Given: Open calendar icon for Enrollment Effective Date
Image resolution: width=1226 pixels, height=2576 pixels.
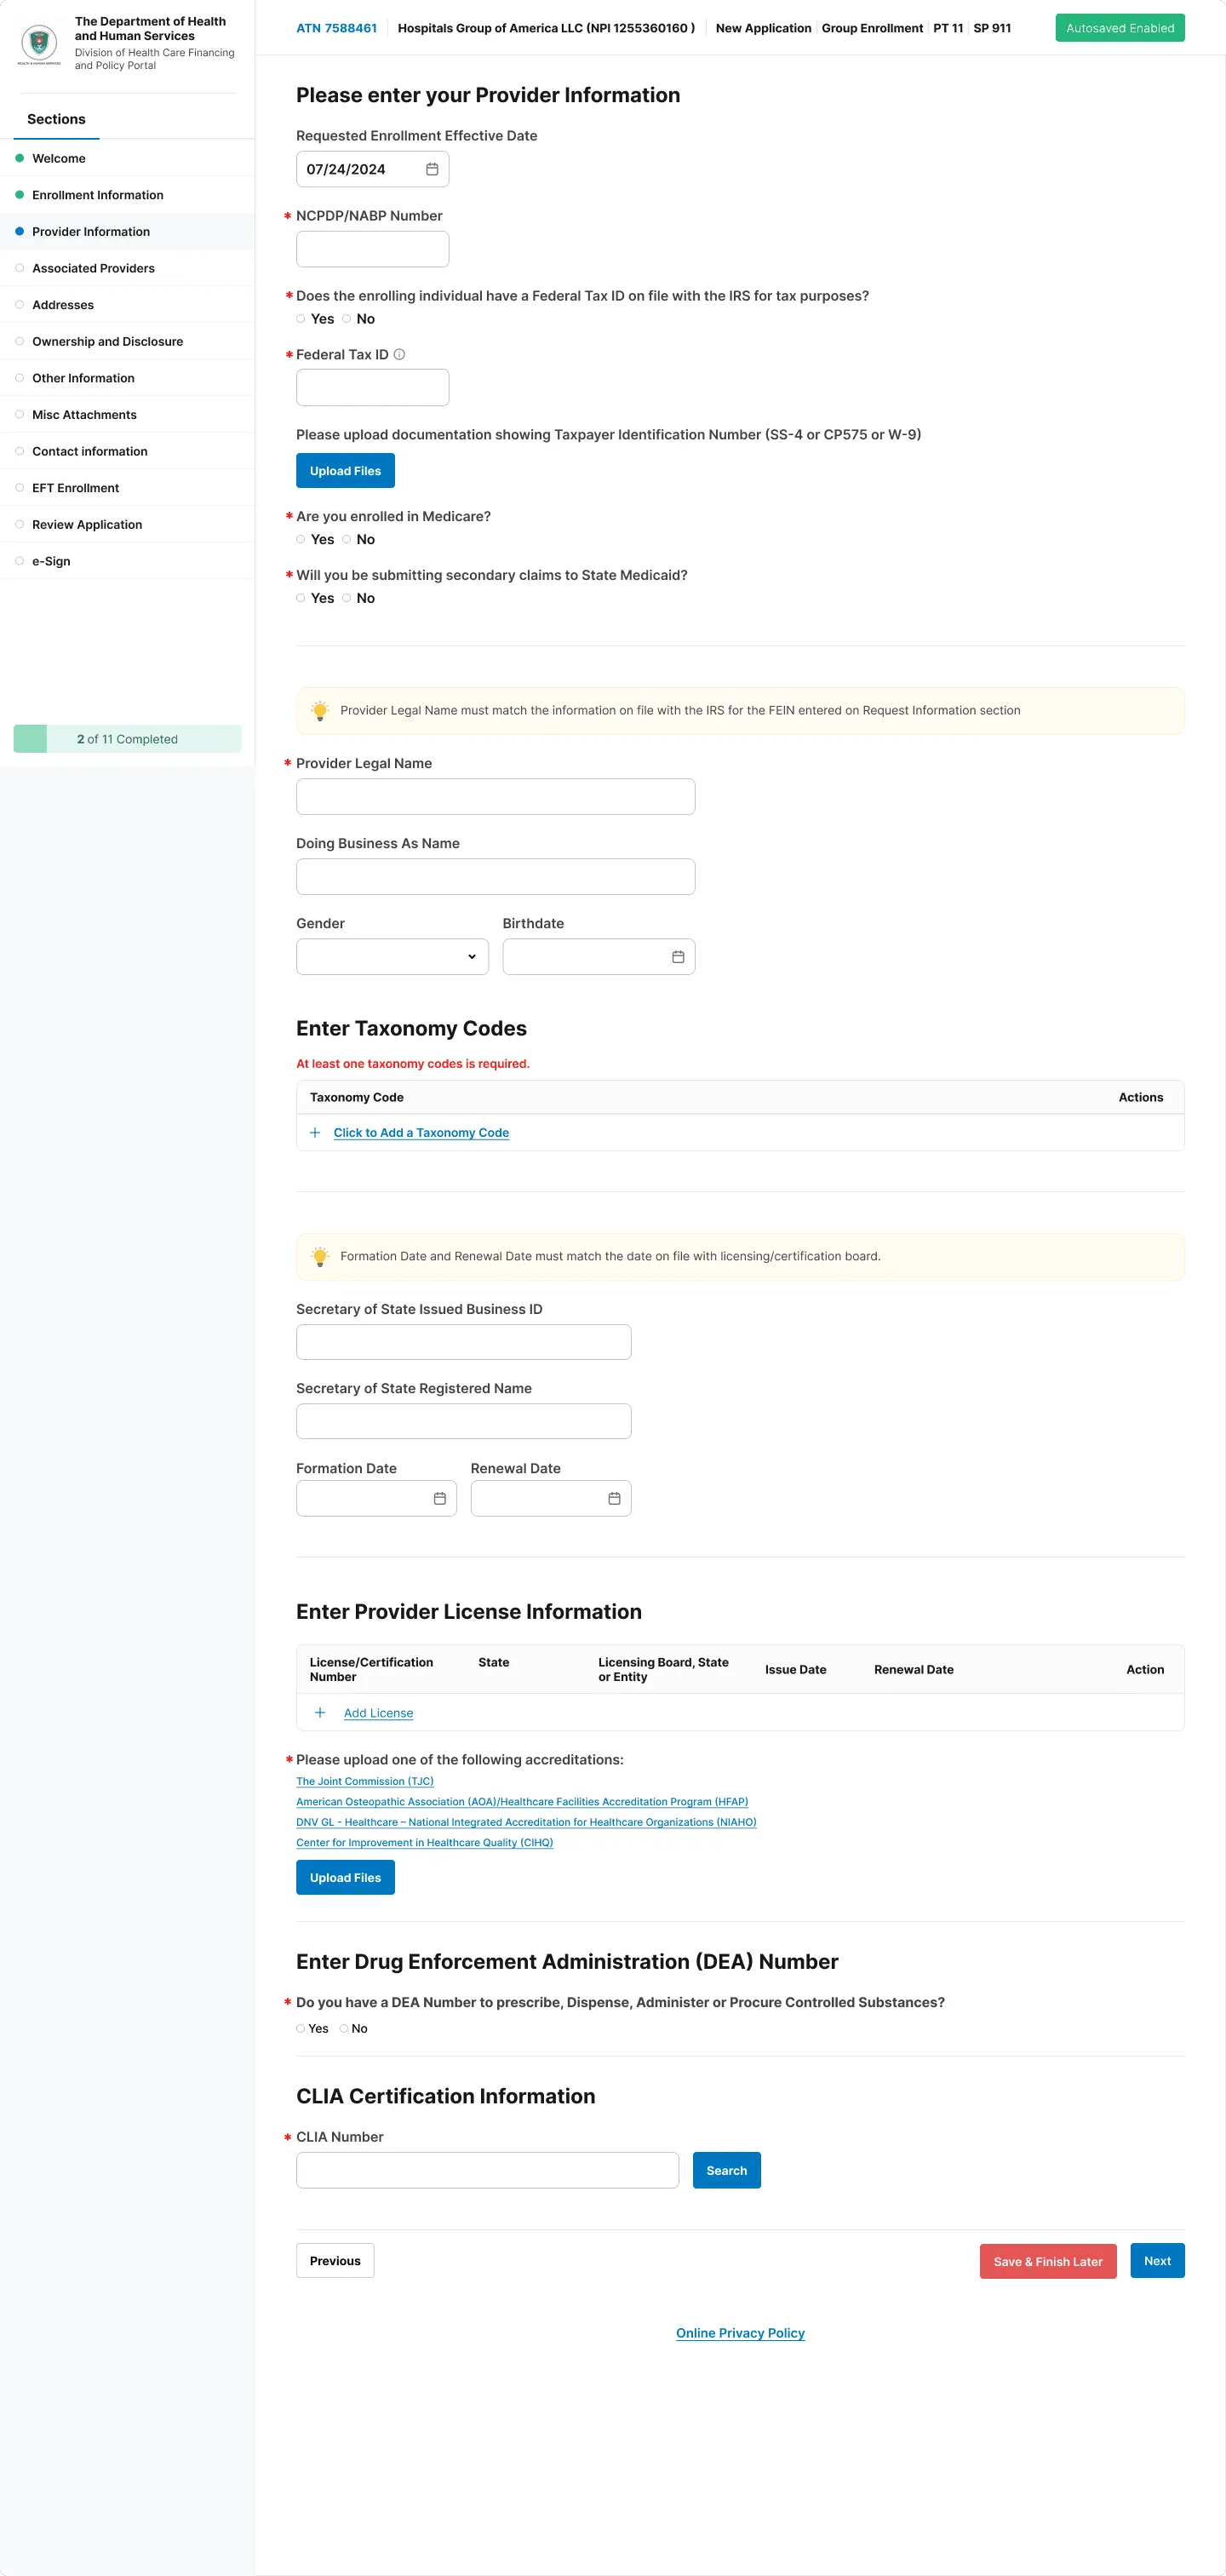Looking at the screenshot, I should tap(432, 169).
